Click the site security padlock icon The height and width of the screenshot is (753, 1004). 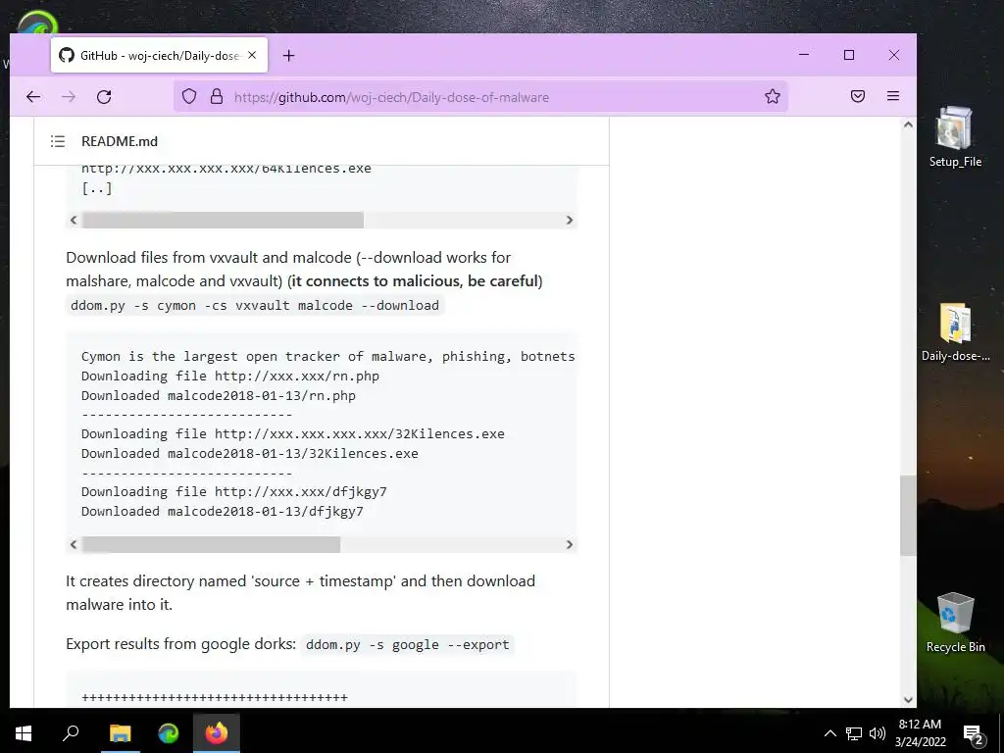[217, 97]
